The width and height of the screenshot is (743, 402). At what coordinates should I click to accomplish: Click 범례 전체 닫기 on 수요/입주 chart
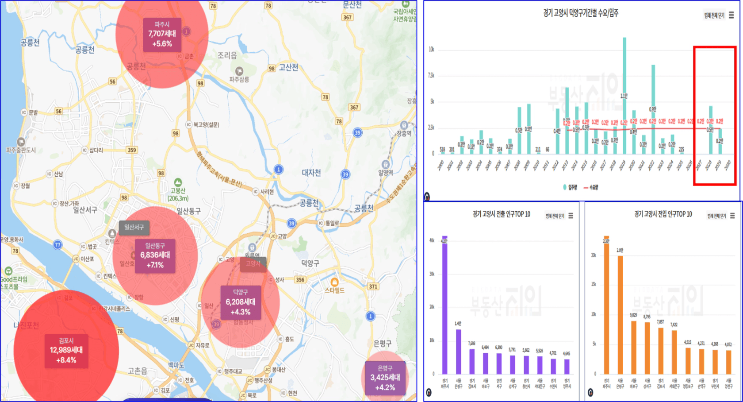714,15
